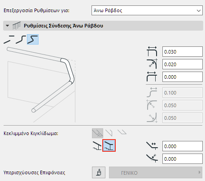Screen dimensions: 205x181
Task: Click the 0.000 end width field
Action: [183, 77]
